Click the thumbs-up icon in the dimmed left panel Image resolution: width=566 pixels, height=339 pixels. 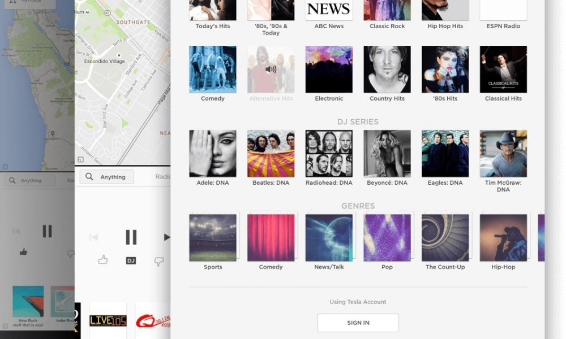pyautogui.click(x=23, y=252)
